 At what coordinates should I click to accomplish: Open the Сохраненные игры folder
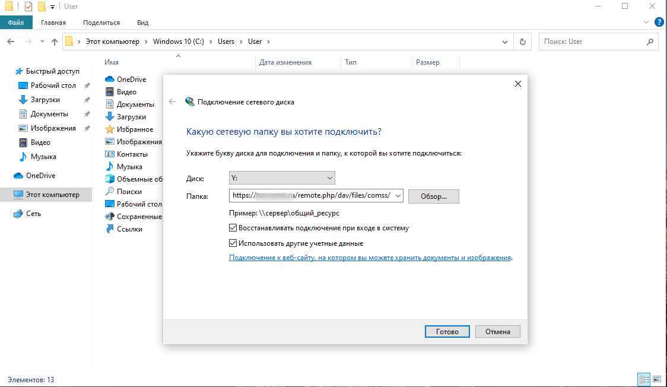[x=134, y=217]
